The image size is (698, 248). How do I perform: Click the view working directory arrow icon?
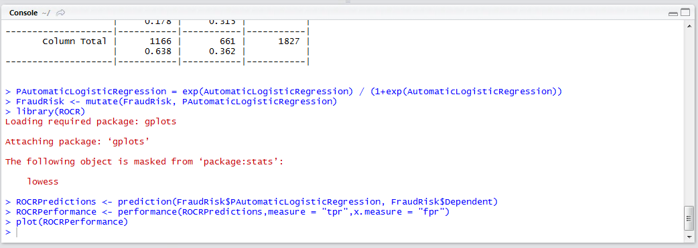click(60, 13)
